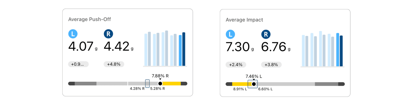
Task: Click the yellow segment of Push-Off asymmetry bar
Action: [x=171, y=84]
